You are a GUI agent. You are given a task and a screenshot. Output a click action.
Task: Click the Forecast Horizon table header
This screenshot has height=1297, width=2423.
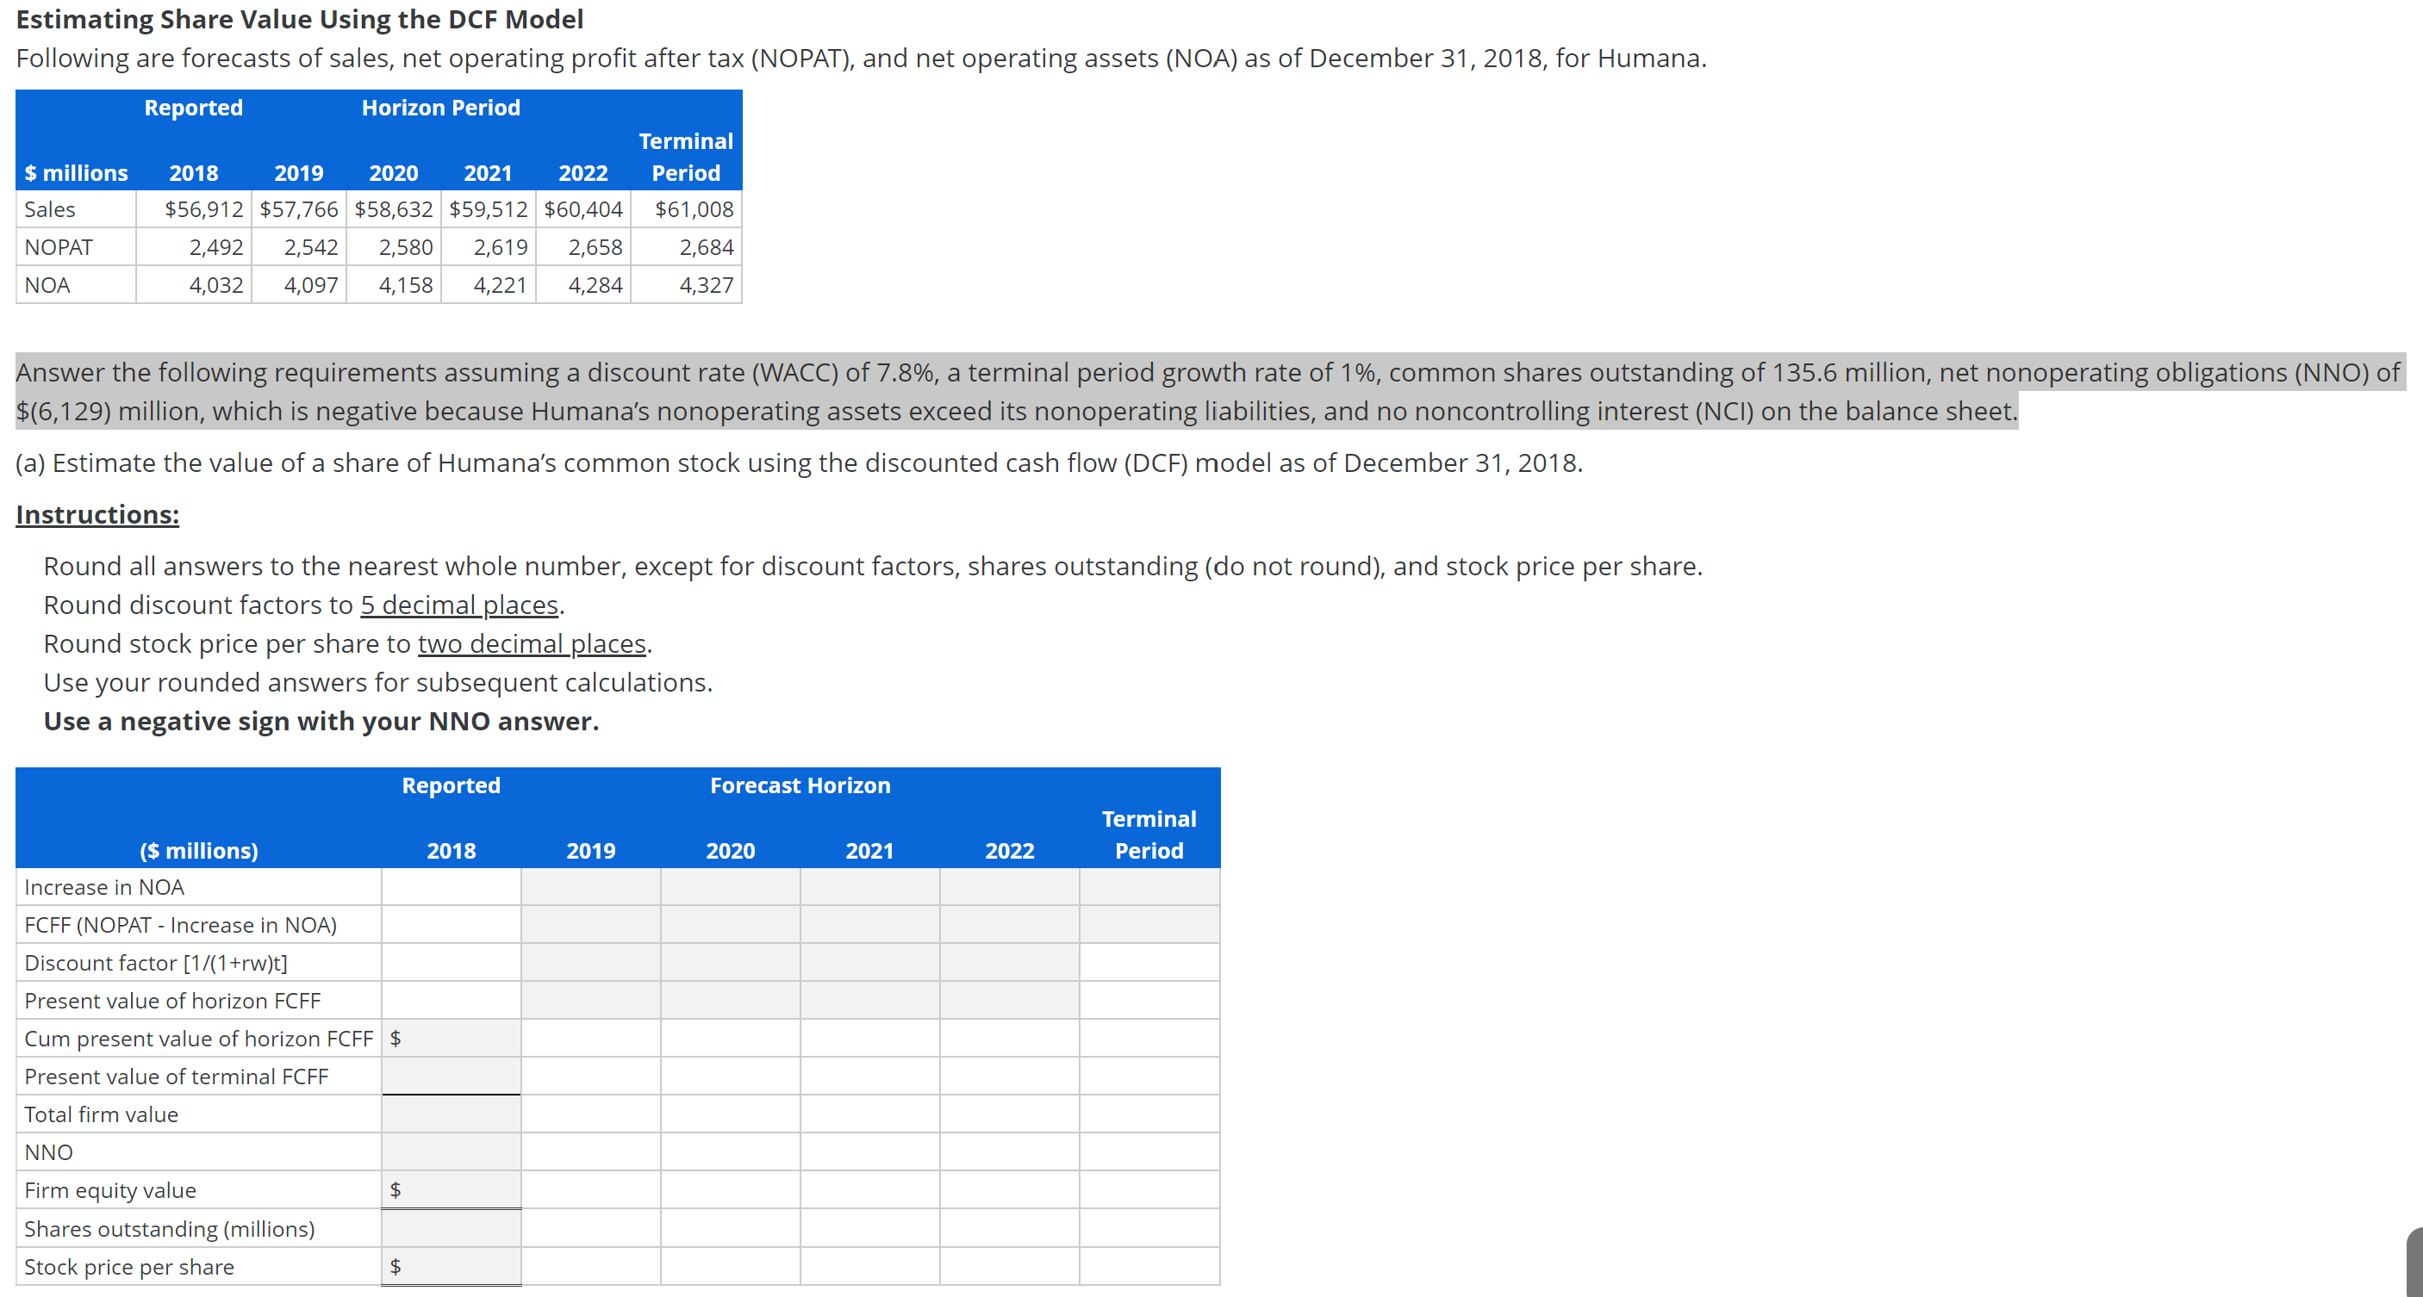[800, 785]
